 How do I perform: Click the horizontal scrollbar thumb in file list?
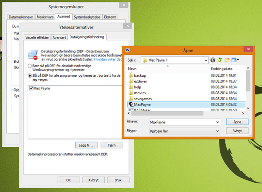[167, 113]
